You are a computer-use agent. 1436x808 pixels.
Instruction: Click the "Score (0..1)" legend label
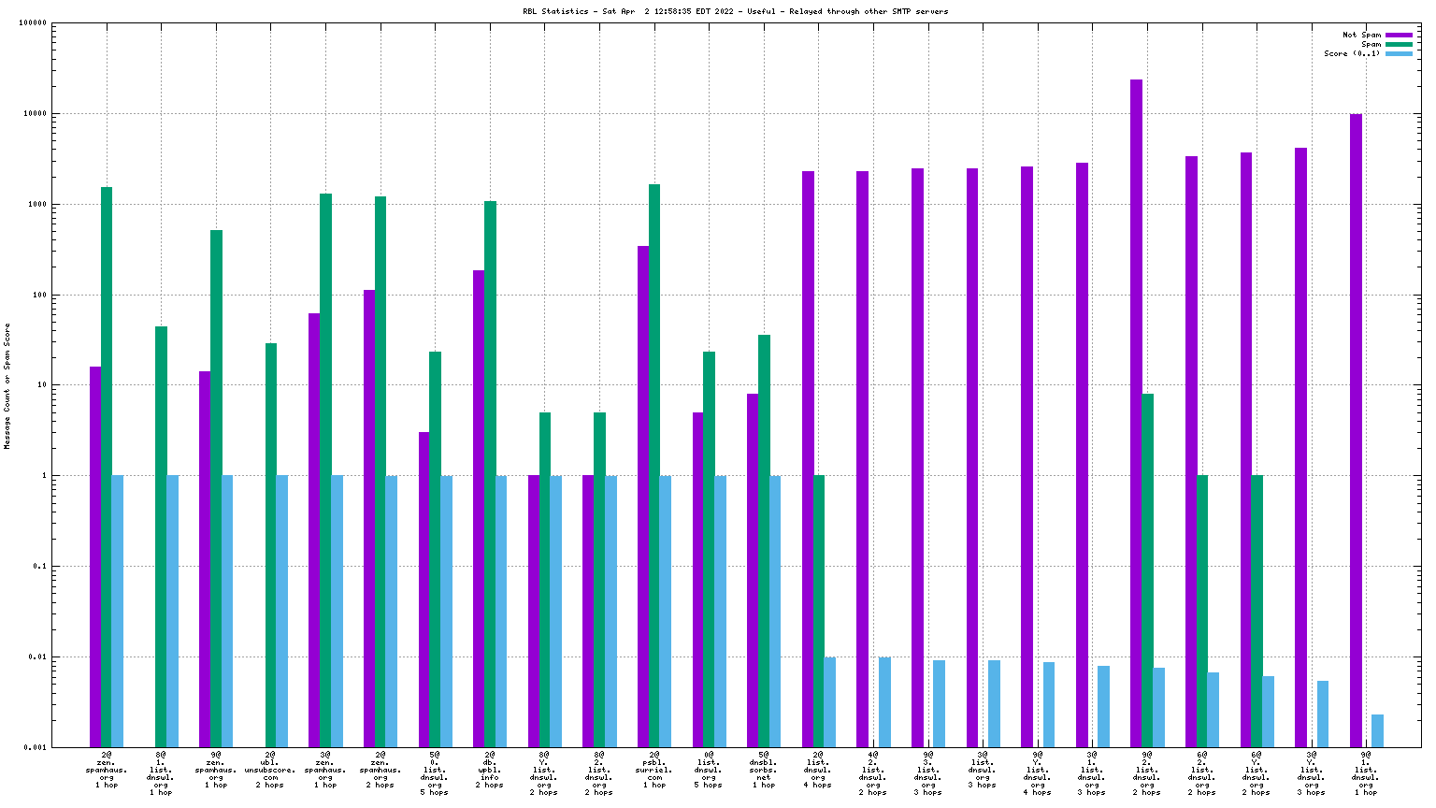pyautogui.click(x=1351, y=53)
